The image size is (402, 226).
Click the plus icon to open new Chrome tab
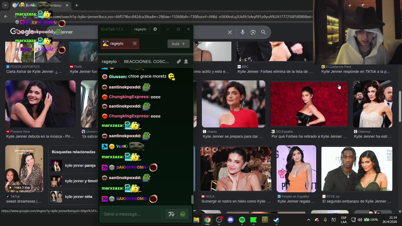[76, 5]
